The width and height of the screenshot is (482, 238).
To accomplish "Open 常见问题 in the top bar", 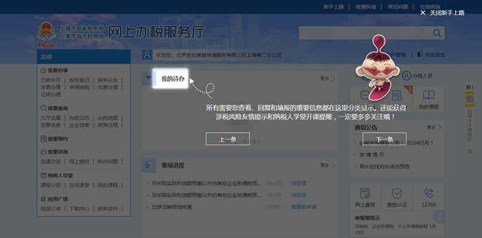I will coord(398,7).
